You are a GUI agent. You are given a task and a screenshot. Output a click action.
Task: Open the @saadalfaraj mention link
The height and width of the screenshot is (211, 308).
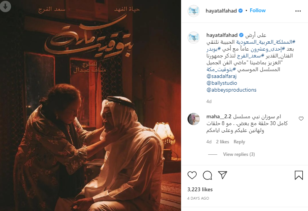221,76
